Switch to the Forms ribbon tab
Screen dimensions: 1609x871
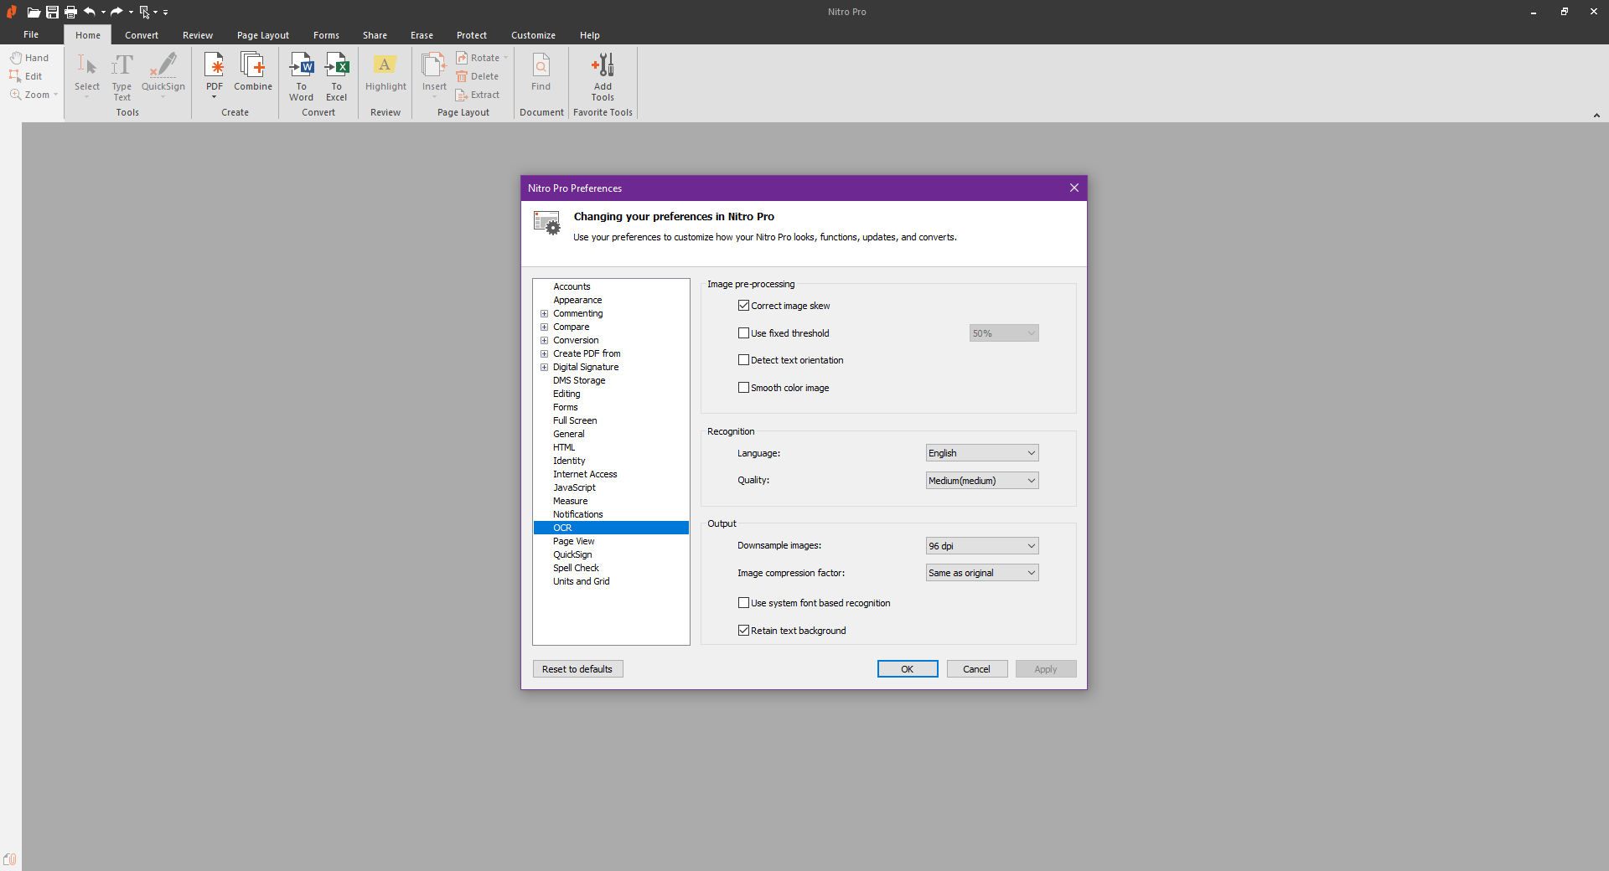pos(326,35)
